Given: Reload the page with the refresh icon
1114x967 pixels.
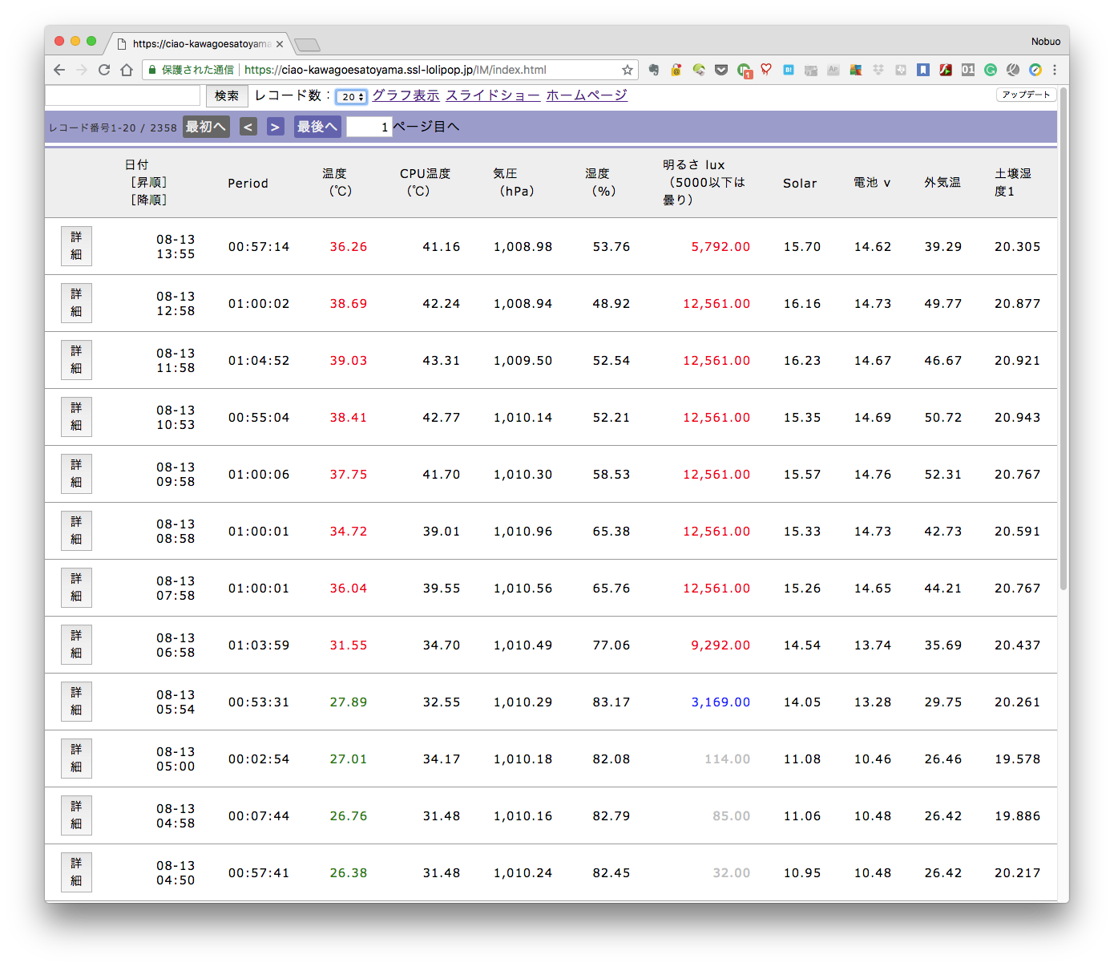Looking at the screenshot, I should [104, 70].
